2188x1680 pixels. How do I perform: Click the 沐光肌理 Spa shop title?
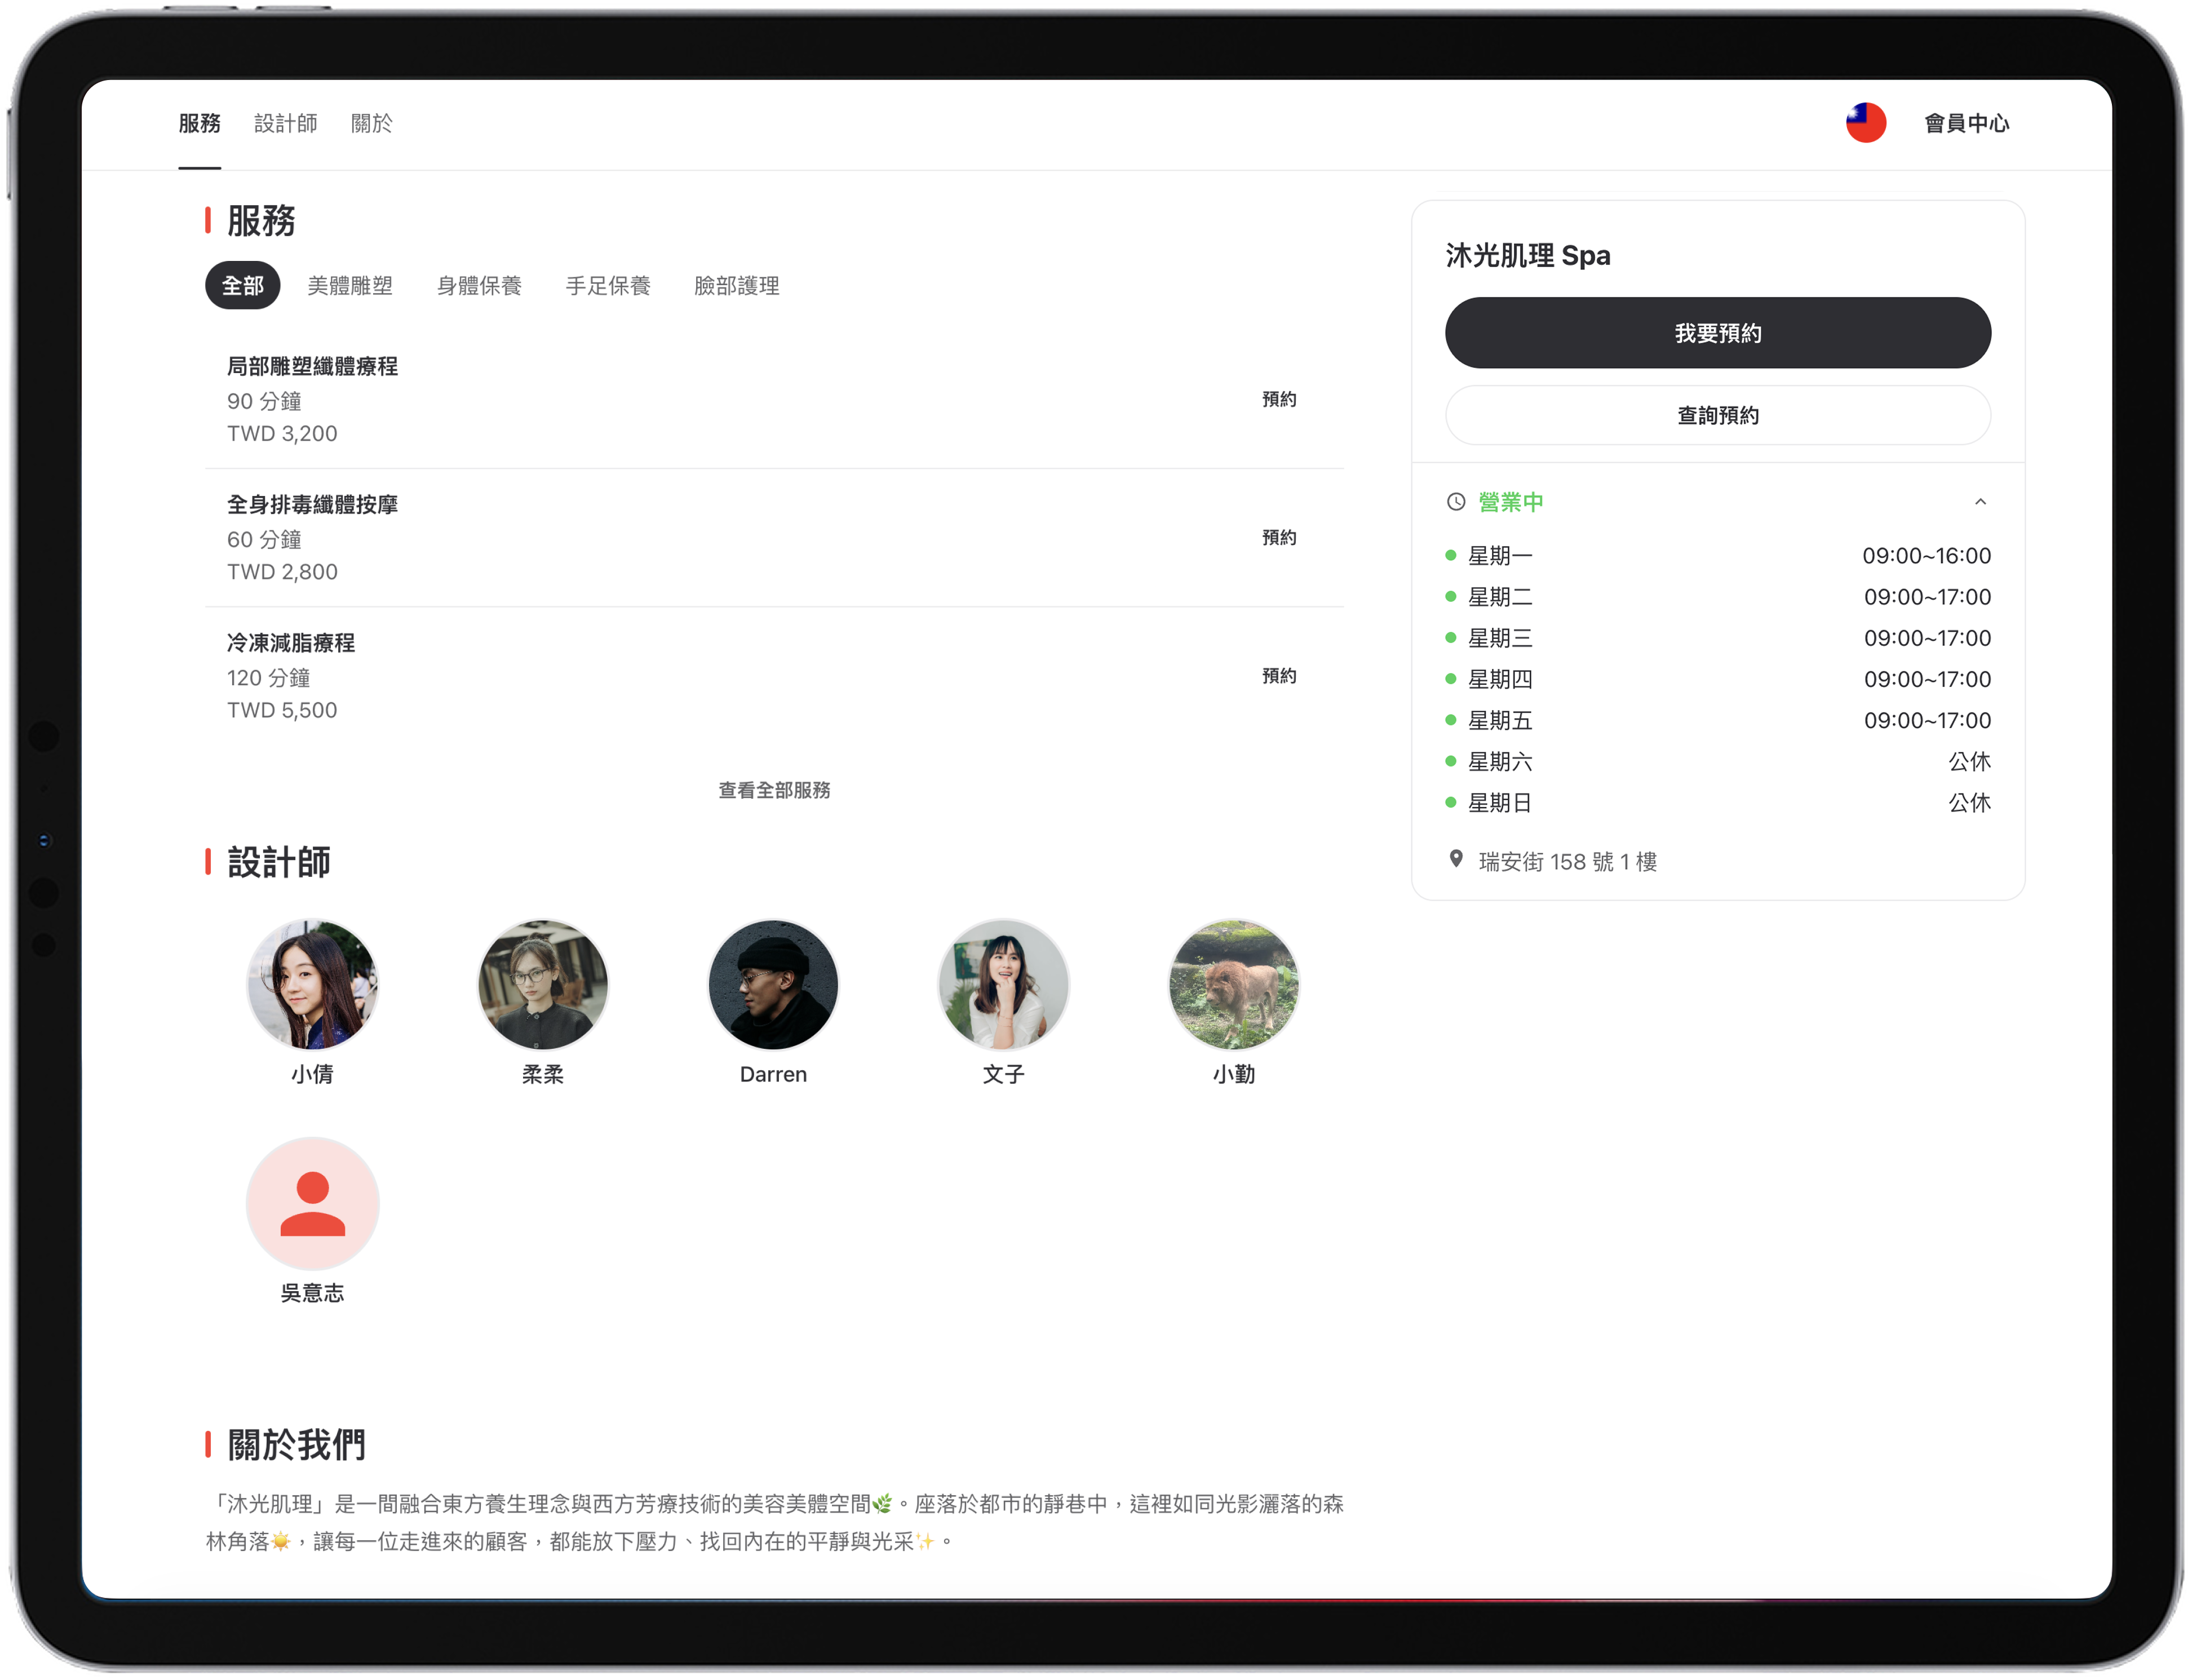[1527, 255]
